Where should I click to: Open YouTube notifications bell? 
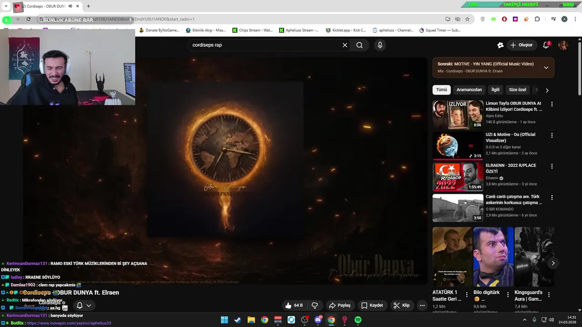click(x=547, y=45)
